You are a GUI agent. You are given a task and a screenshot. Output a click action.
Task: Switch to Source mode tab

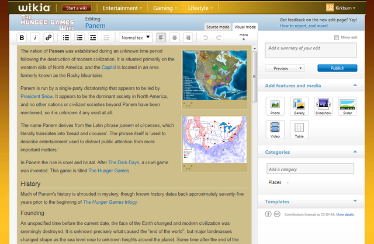click(x=217, y=27)
